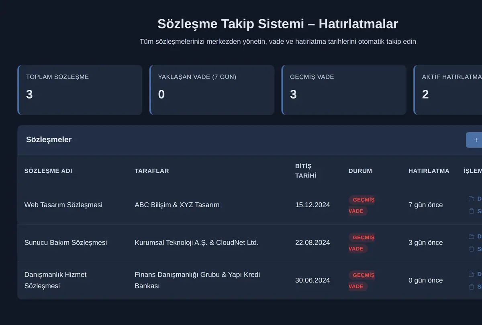This screenshot has width=482, height=325.
Task: Click the 0 gün önce reminder value
Action: [x=426, y=280]
